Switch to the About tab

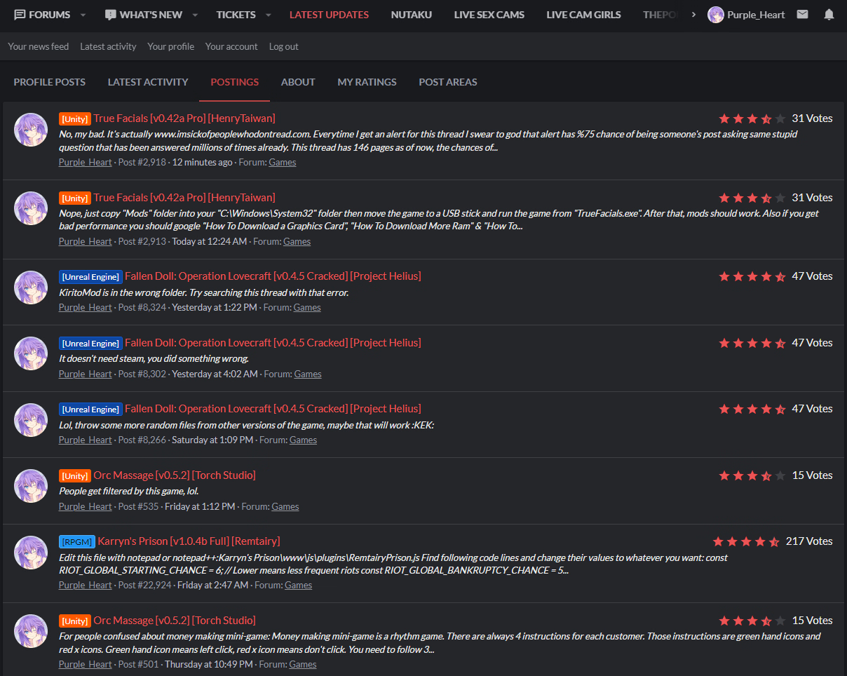pyautogui.click(x=298, y=82)
